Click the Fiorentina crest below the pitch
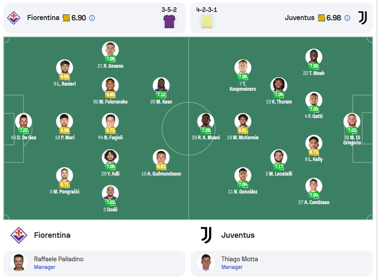Image resolution: width=378 pixels, height=280 pixels. pyautogui.click(x=19, y=235)
